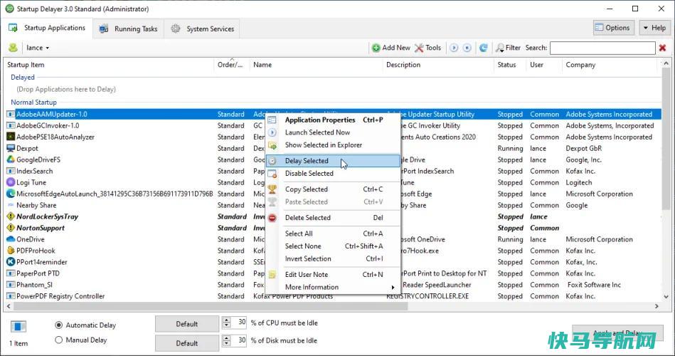Click the Disable Selected icon
Image resolution: width=675 pixels, height=356 pixels.
(272, 173)
